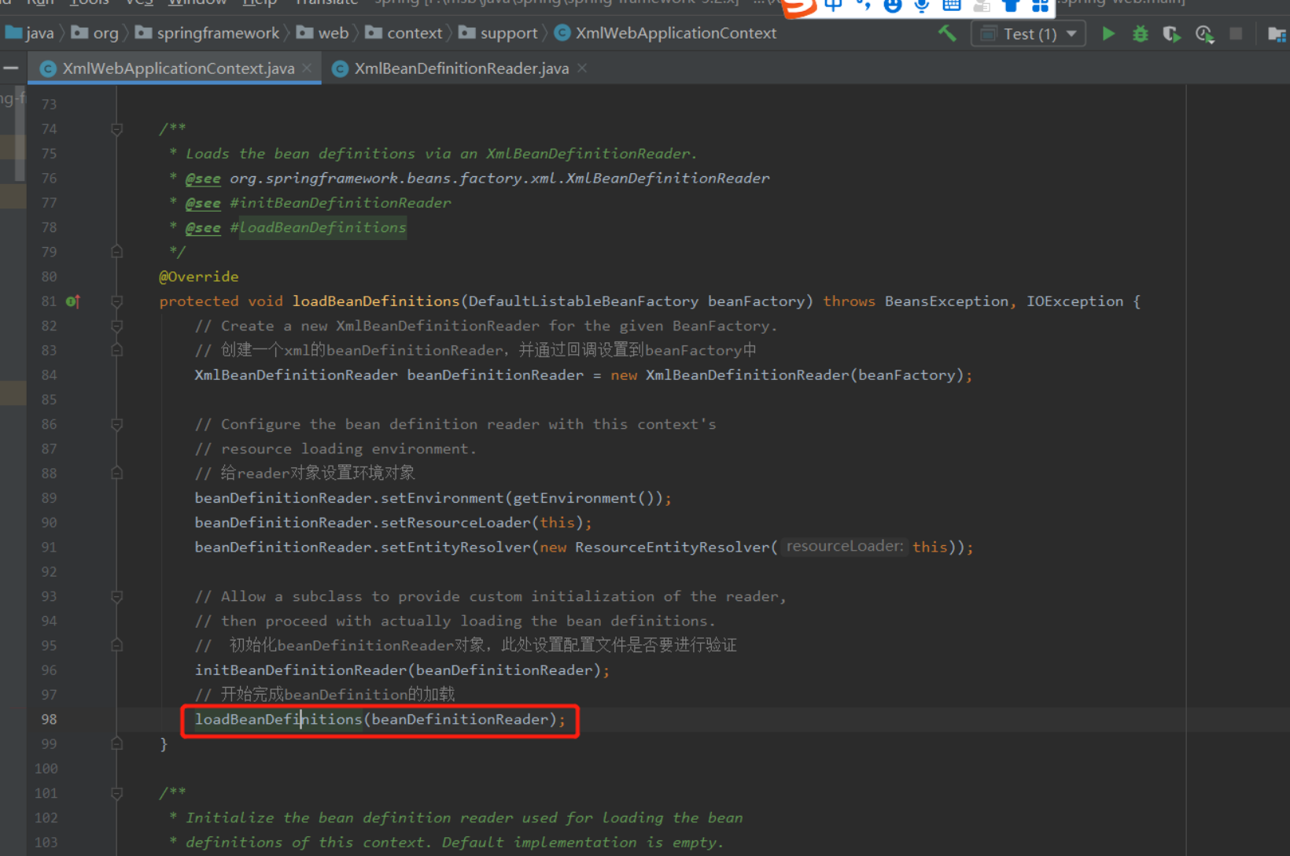Image resolution: width=1290 pixels, height=856 pixels.
Task: Open Sogou voice input via the microphone icon
Action: click(922, 7)
